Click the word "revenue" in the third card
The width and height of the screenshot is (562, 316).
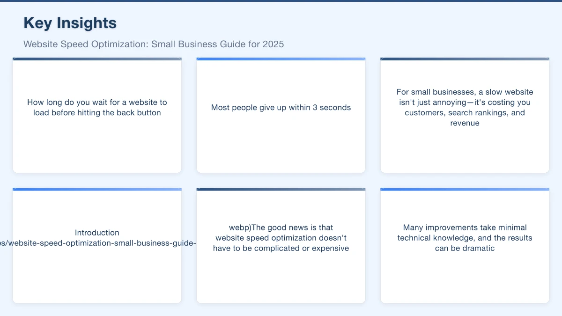click(x=465, y=124)
